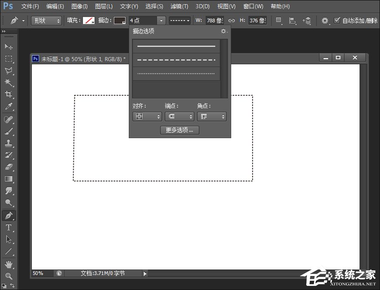
Task: Open the 滤镜(T) menu
Action: click(179, 6)
